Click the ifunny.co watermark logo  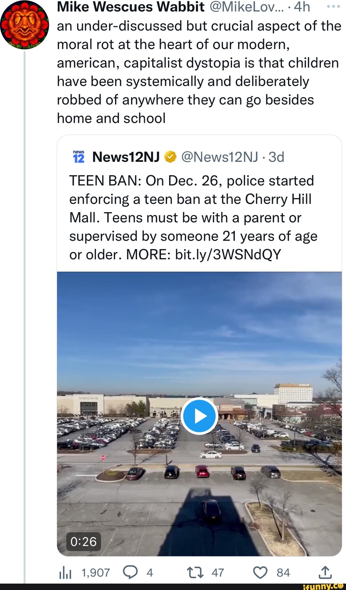[323, 586]
